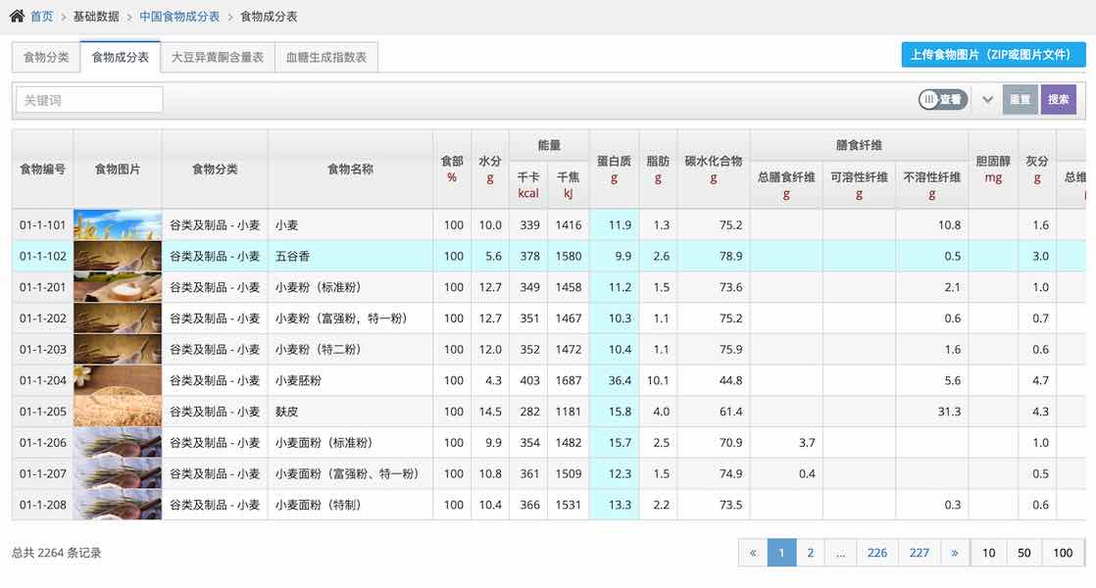Click the column-view icon inside the 查看 control
This screenshot has width=1096, height=588.
click(x=927, y=98)
